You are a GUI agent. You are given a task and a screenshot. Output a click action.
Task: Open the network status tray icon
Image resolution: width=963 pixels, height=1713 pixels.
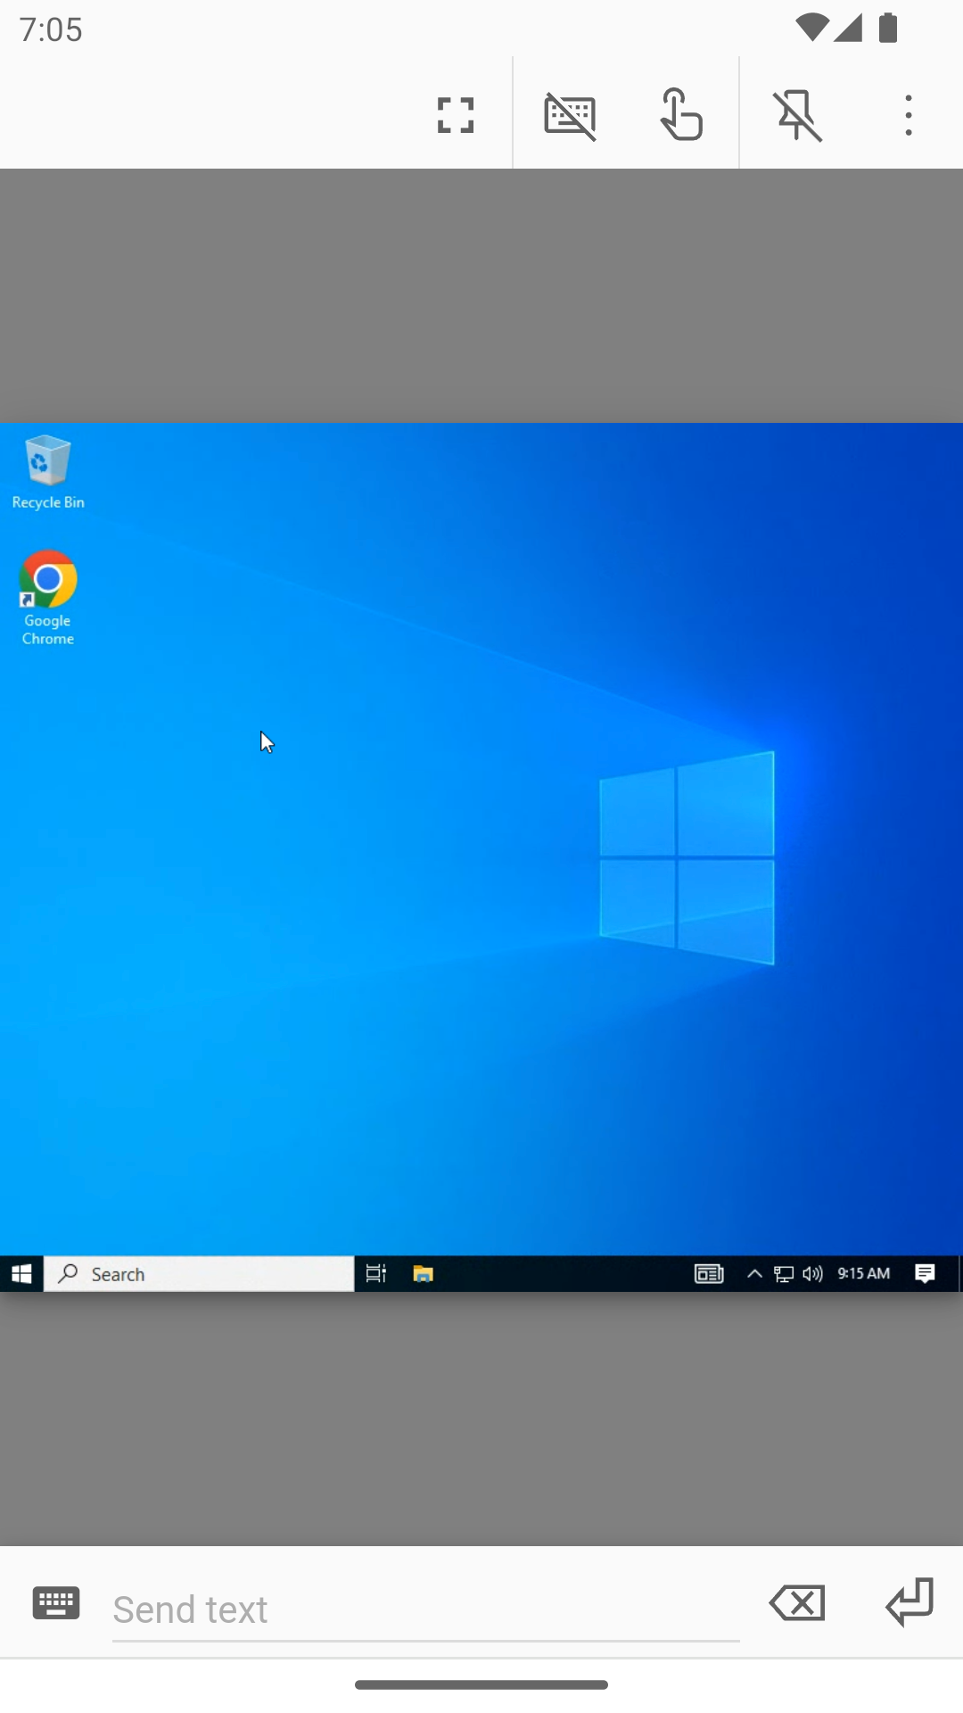pos(784,1274)
